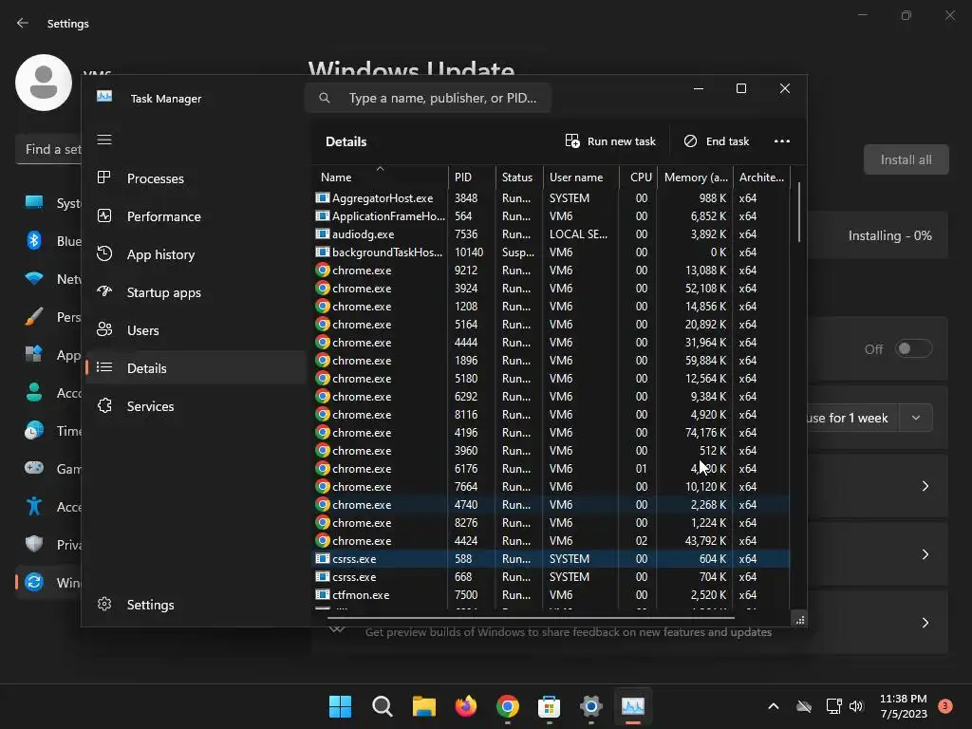Click Install all in Settings window
The width and height of the screenshot is (972, 729).
906,159
